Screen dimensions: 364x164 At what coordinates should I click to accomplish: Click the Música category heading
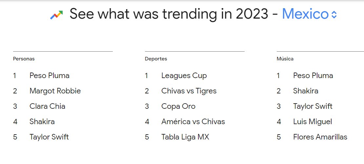point(285,59)
